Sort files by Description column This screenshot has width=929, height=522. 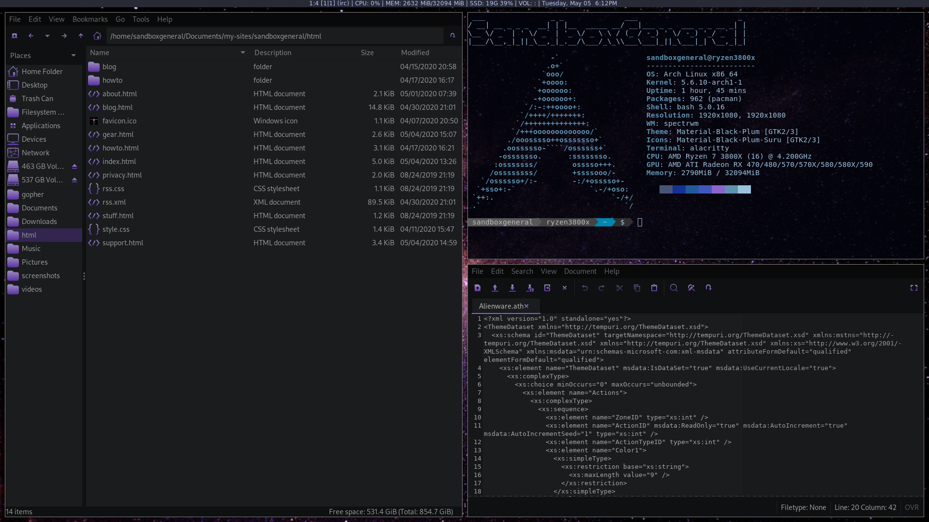tap(304, 53)
